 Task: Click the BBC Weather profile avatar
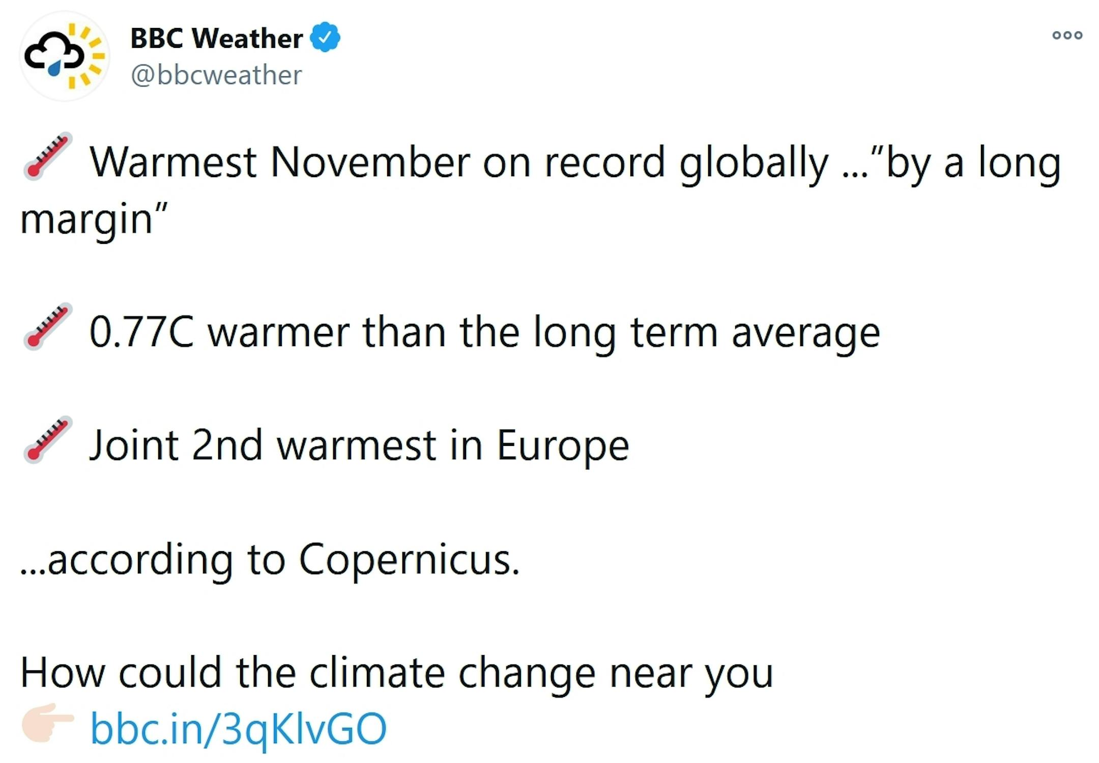point(65,56)
